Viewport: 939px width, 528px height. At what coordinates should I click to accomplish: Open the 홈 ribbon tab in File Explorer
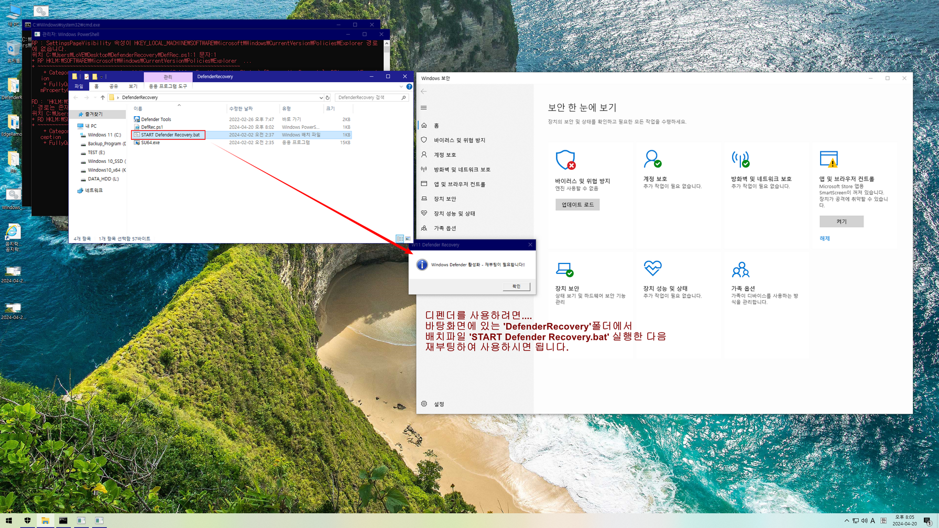pos(96,86)
